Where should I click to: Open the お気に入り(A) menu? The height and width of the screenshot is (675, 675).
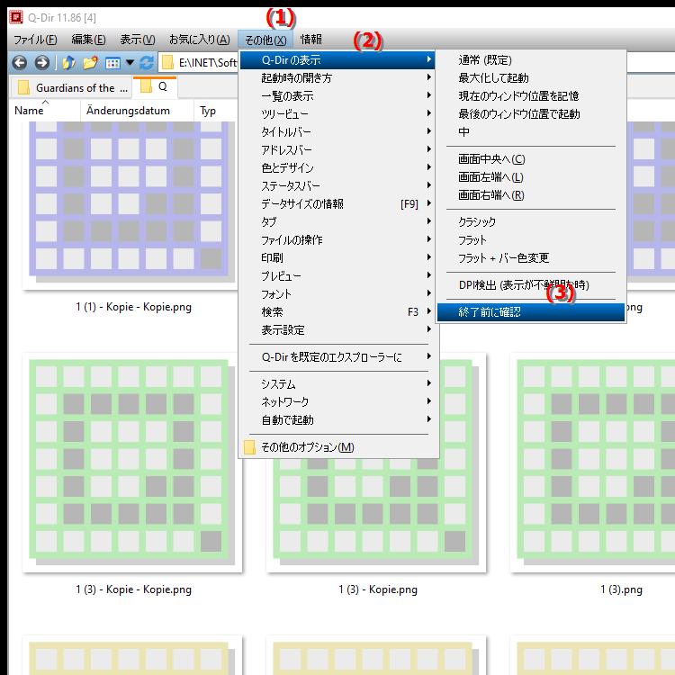(x=199, y=40)
